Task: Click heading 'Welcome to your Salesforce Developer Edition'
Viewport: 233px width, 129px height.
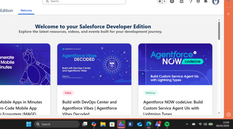Action: point(93,27)
